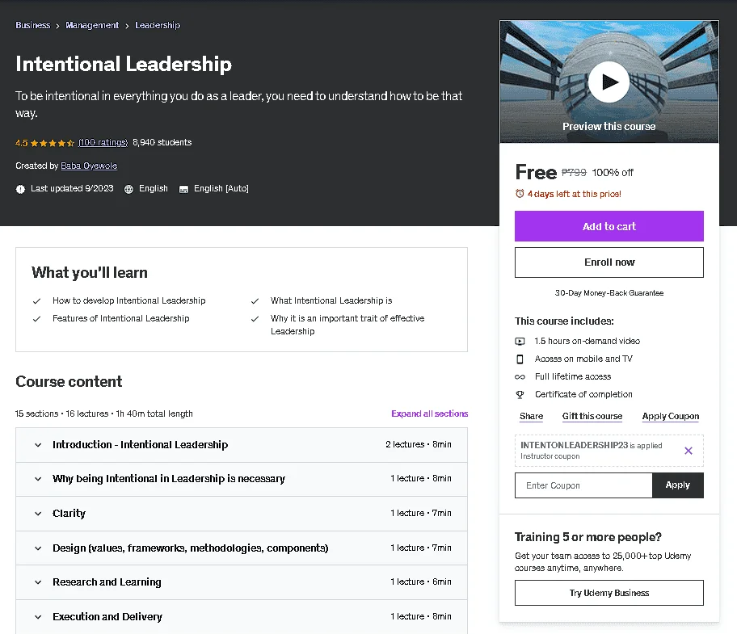Click the globe language icon

pos(128,189)
